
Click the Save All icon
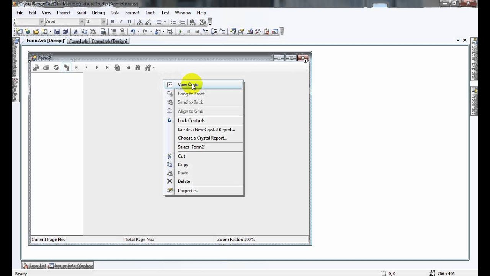[65, 31]
